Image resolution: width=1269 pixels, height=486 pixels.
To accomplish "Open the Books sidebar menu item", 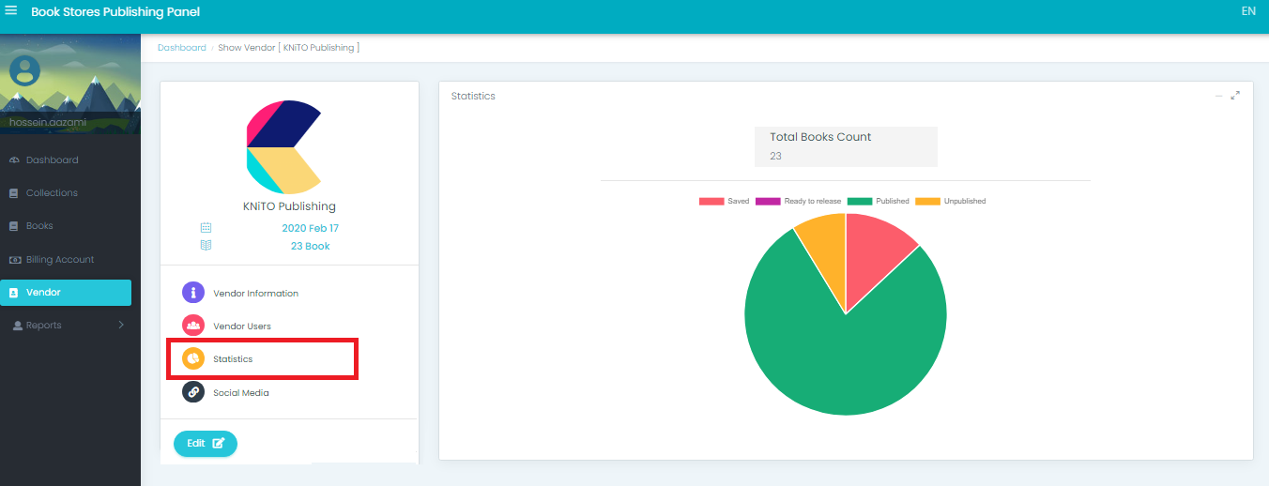I will click(x=39, y=226).
